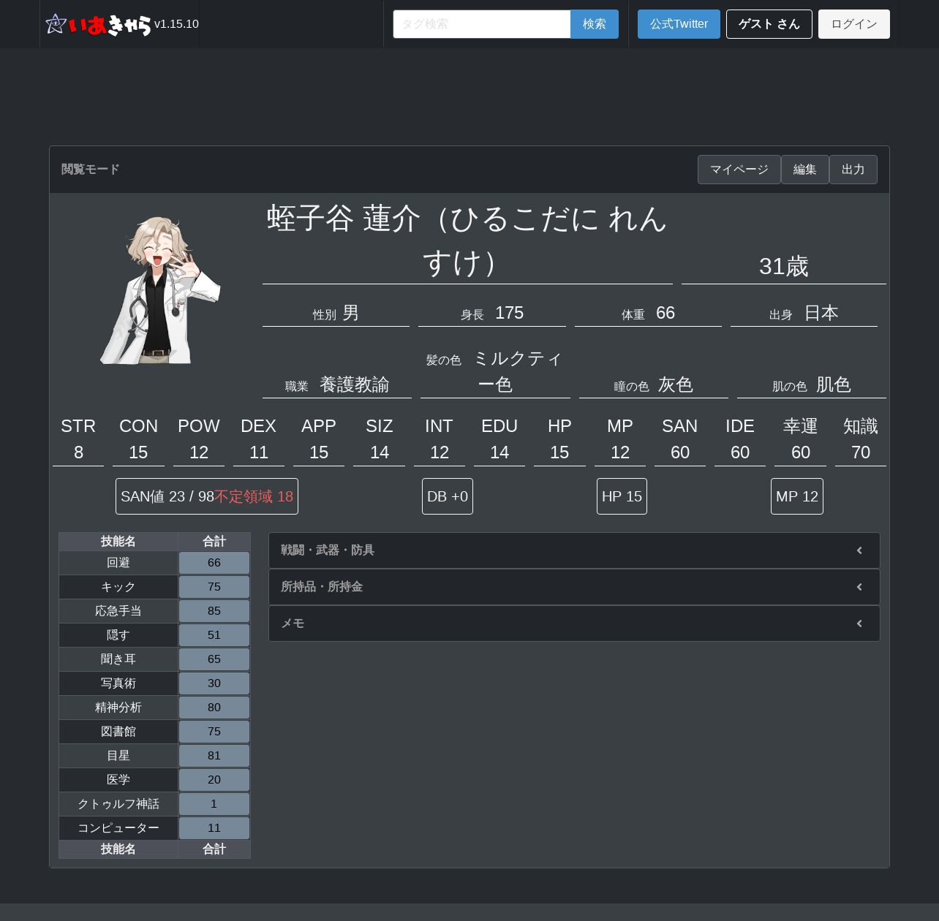Screen dimensions: 939x921
Task: Click the red 不定領域 18 text
Action: (254, 496)
